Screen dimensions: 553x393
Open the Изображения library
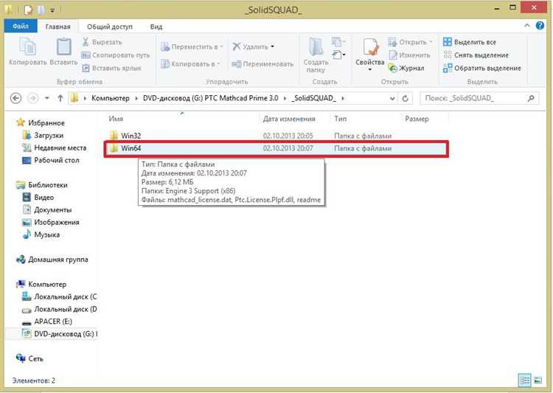57,222
